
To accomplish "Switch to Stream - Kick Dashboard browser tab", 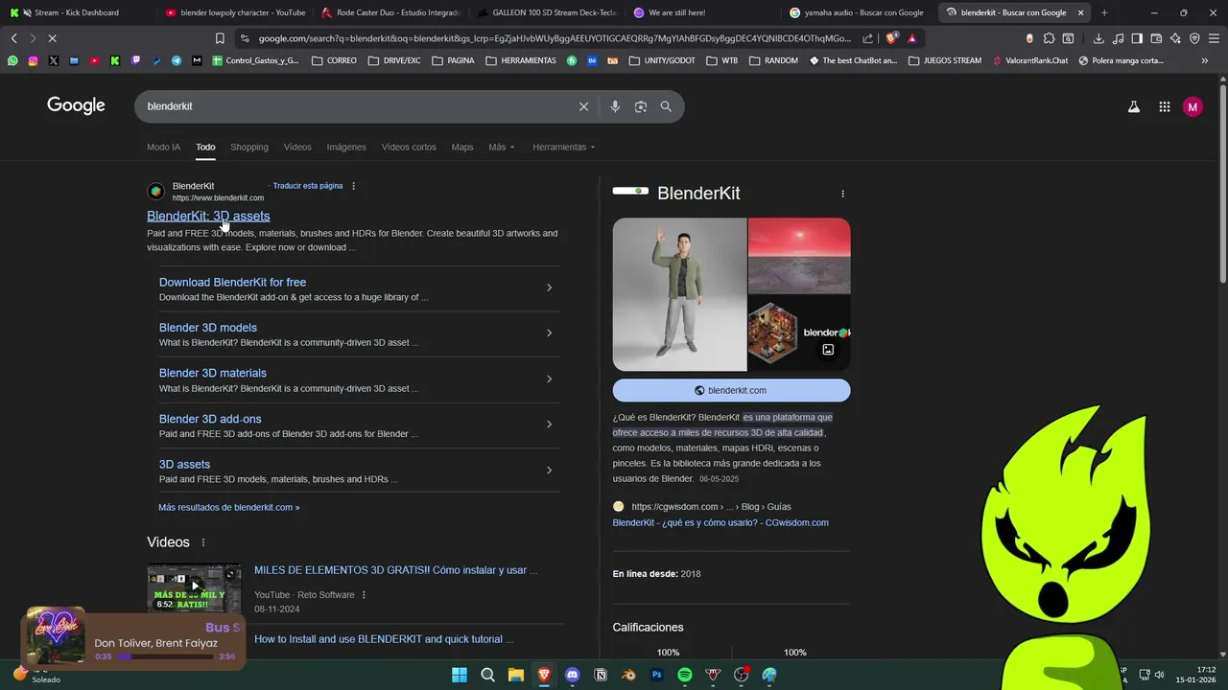I will click(x=79, y=12).
